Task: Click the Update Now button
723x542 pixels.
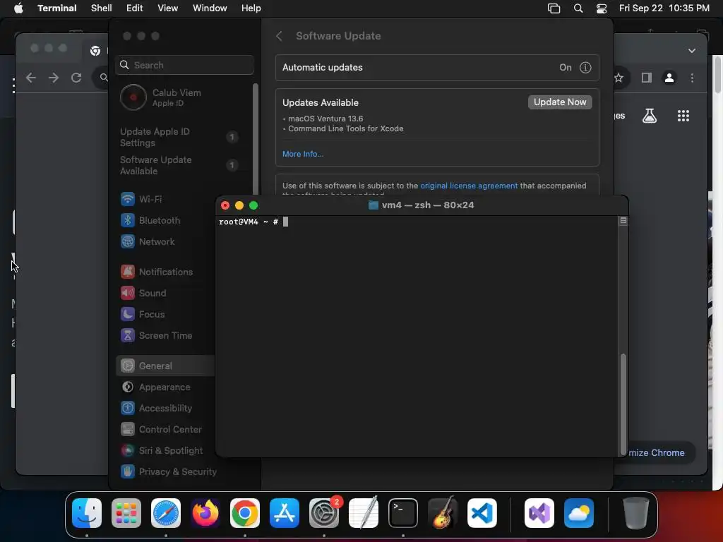Action: [560, 102]
